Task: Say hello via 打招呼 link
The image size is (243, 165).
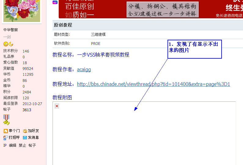Action: point(14,137)
